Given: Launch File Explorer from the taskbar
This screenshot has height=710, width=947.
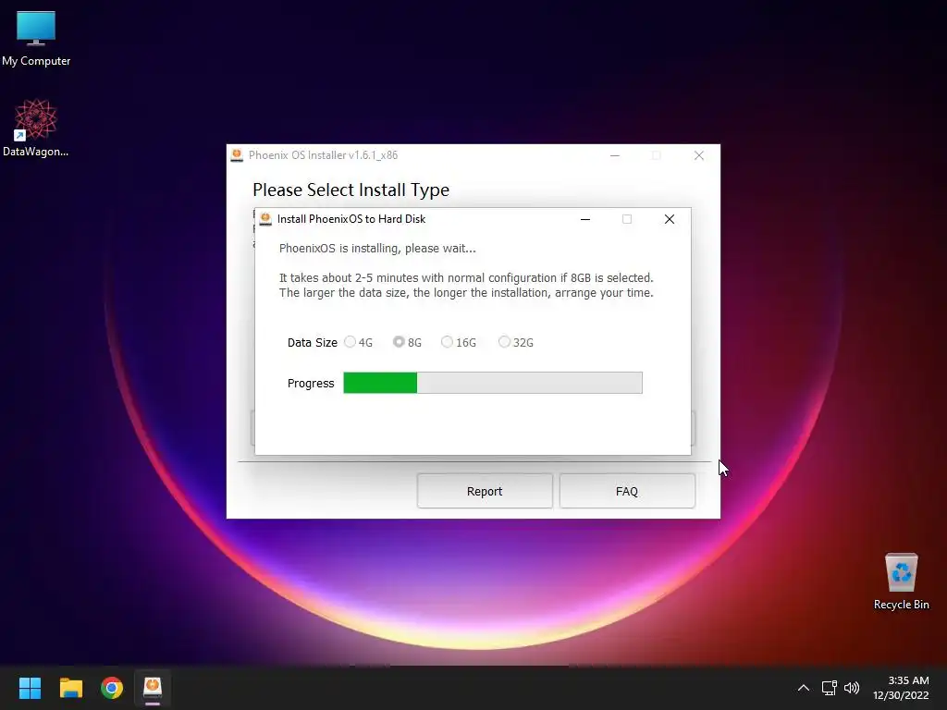Looking at the screenshot, I should 70,688.
